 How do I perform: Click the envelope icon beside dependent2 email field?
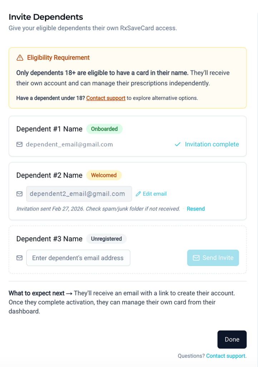coord(20,194)
